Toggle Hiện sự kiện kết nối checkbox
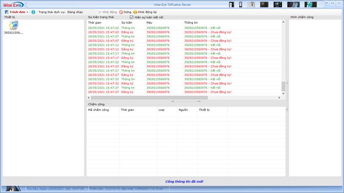 [x=132, y=18]
